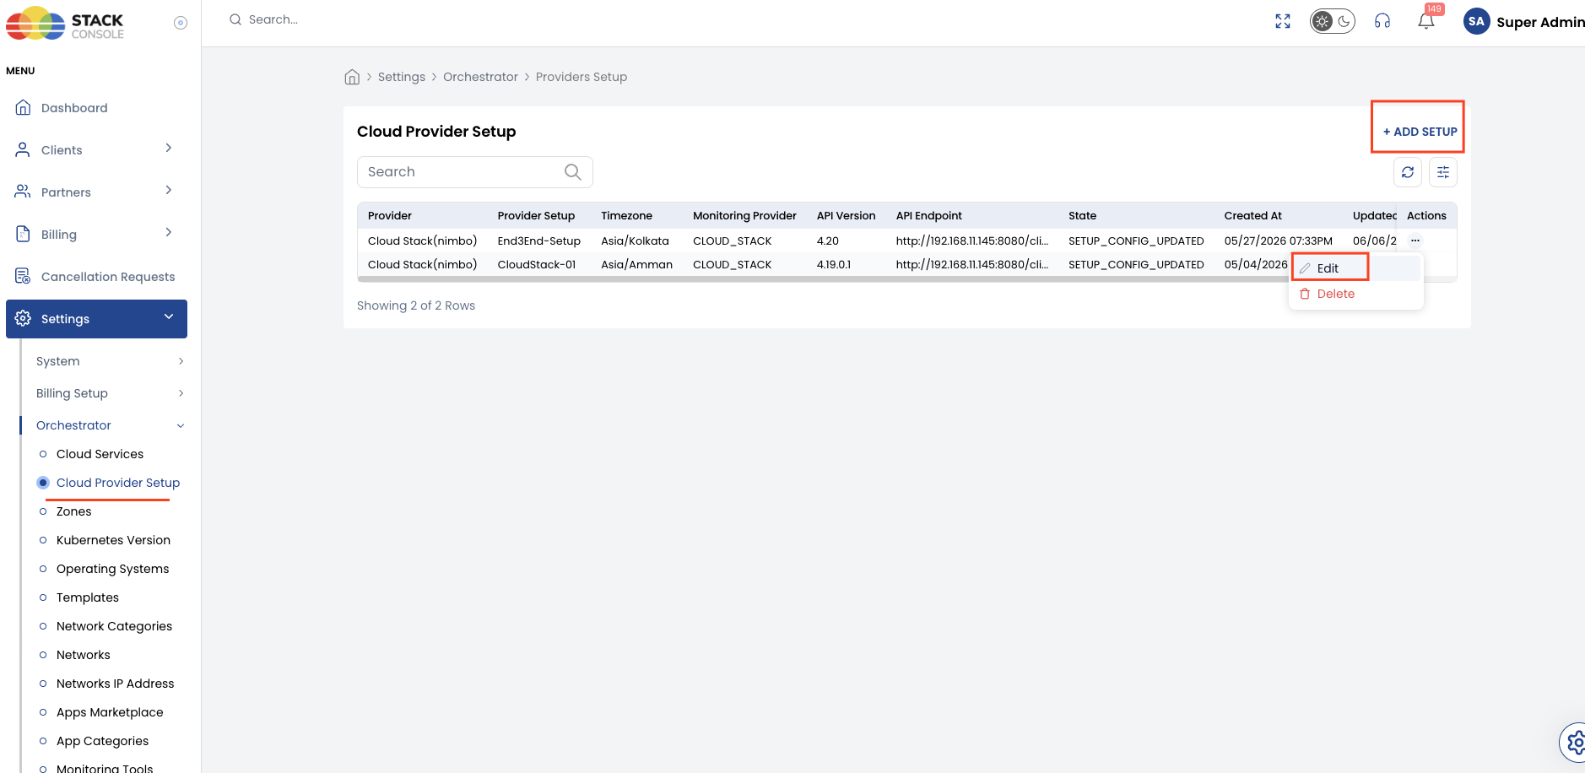Open Network Categories menu item
Viewport: 1585px width, 773px height.
point(114,626)
